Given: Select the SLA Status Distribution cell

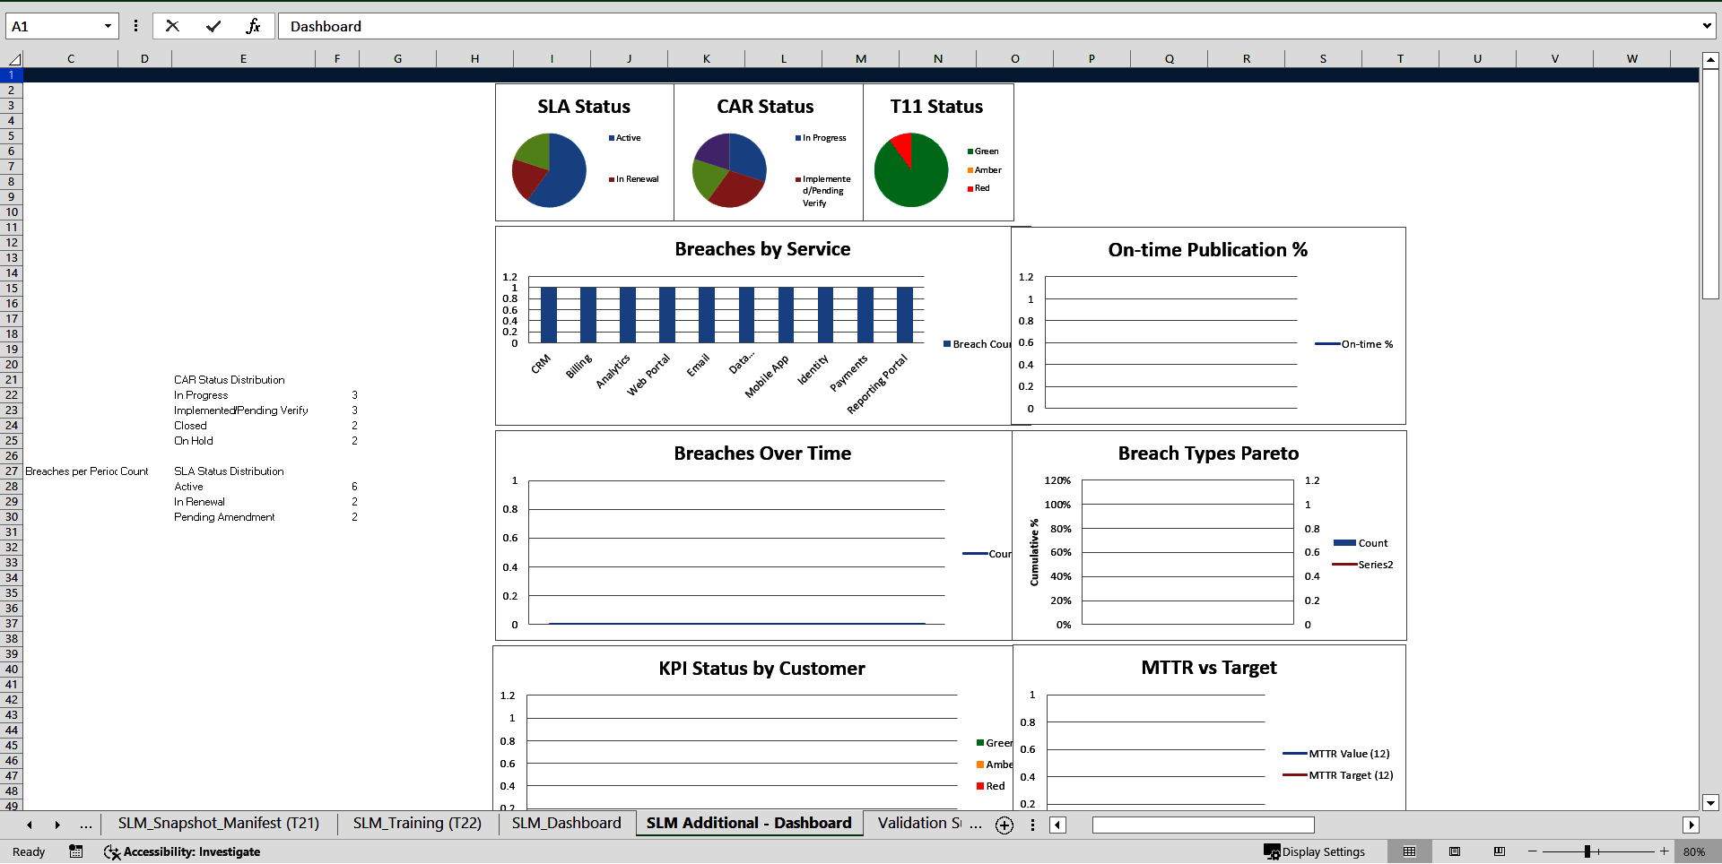Looking at the screenshot, I should tap(243, 471).
